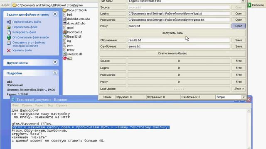The image size is (266, 149).
Task: Collapse the Задачи для файлов и папок panel
Action: 55,14
